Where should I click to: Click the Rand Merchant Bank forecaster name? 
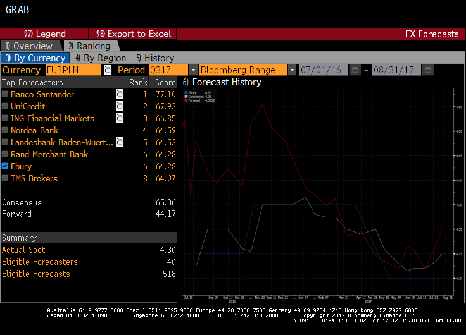click(49, 154)
